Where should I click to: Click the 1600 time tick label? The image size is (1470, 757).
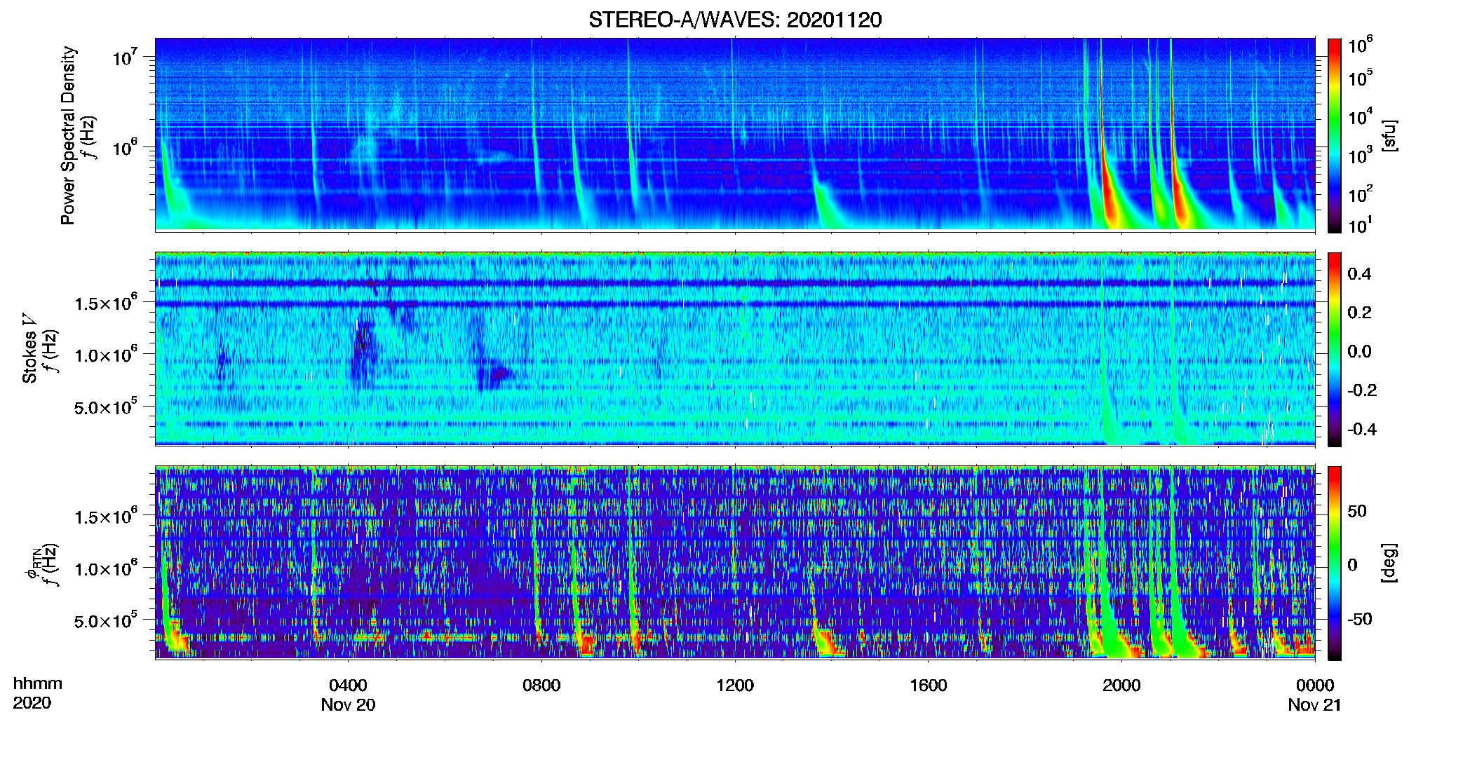929,685
